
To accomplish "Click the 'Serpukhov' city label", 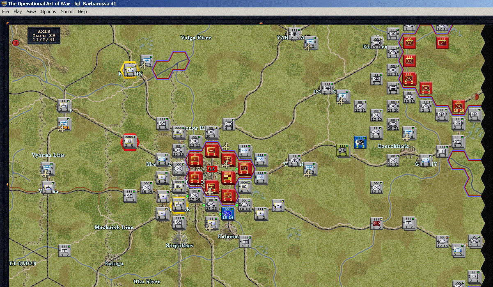I will (179, 246).
